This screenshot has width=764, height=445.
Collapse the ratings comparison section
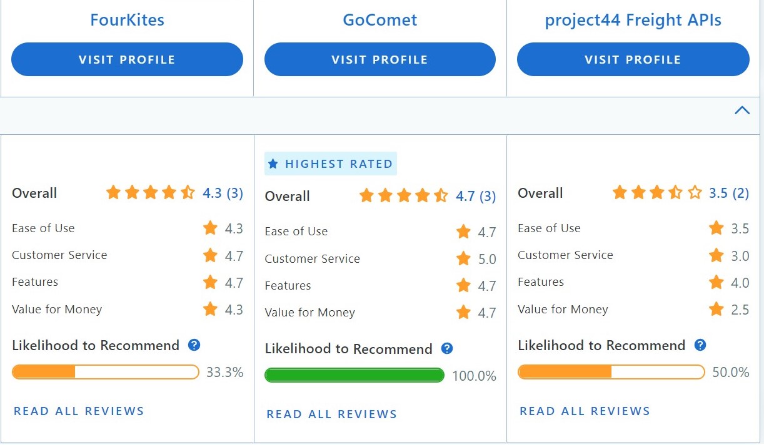pyautogui.click(x=742, y=110)
